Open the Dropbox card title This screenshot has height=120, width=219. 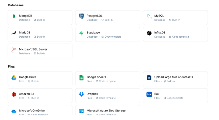(x=92, y=94)
